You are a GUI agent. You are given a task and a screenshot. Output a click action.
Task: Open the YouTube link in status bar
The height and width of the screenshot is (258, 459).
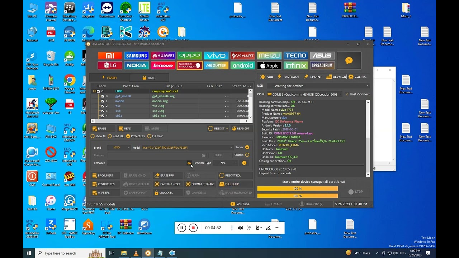[240, 204]
